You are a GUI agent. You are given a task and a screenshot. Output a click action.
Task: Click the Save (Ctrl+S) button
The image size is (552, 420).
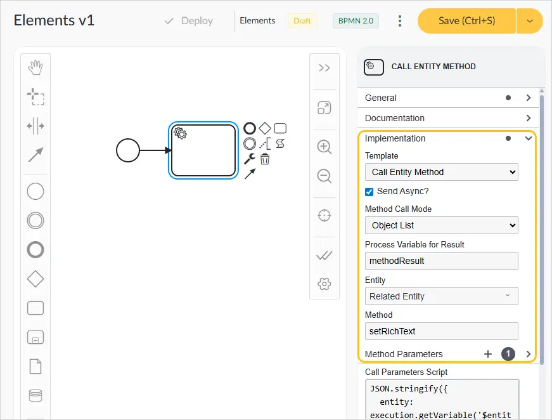[x=466, y=21]
